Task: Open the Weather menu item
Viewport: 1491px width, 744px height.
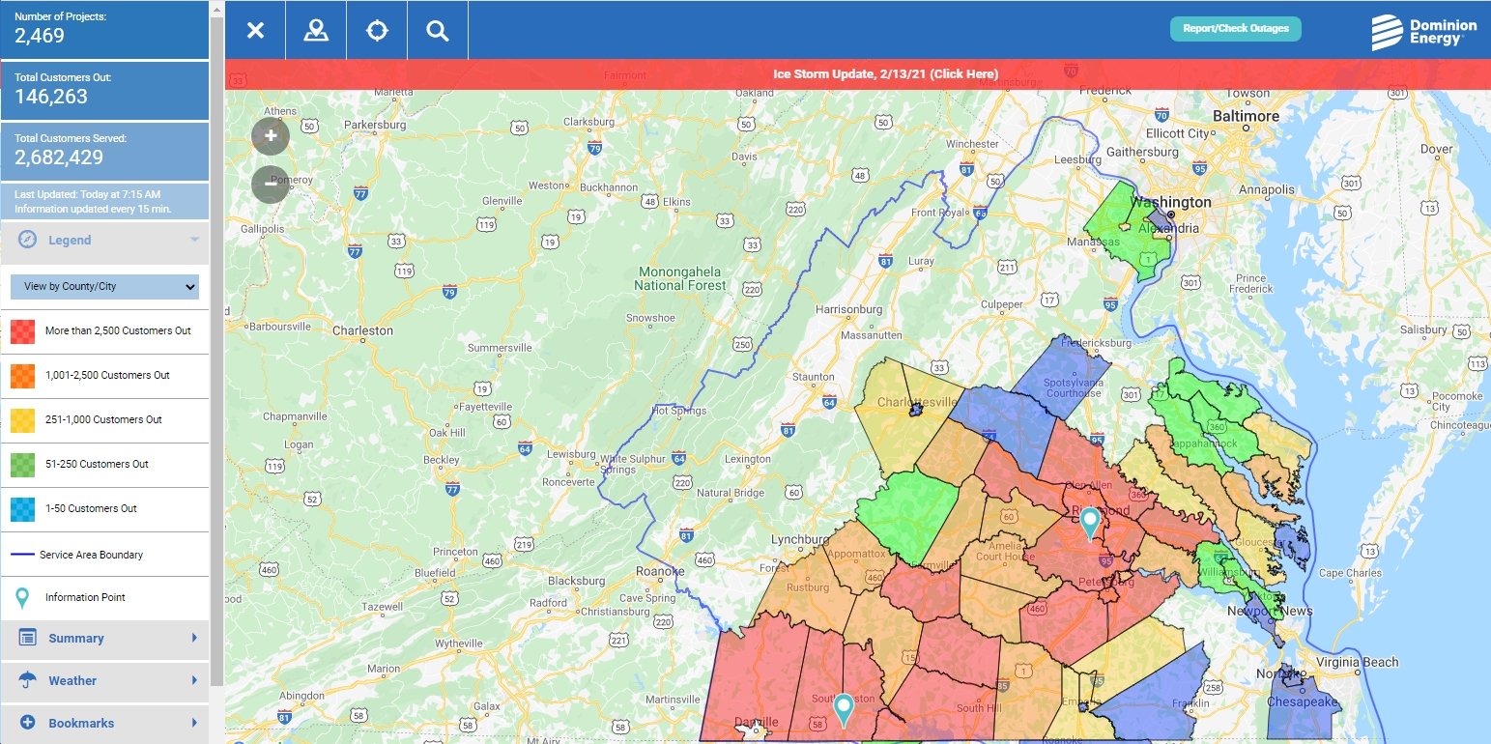Action: (104, 680)
